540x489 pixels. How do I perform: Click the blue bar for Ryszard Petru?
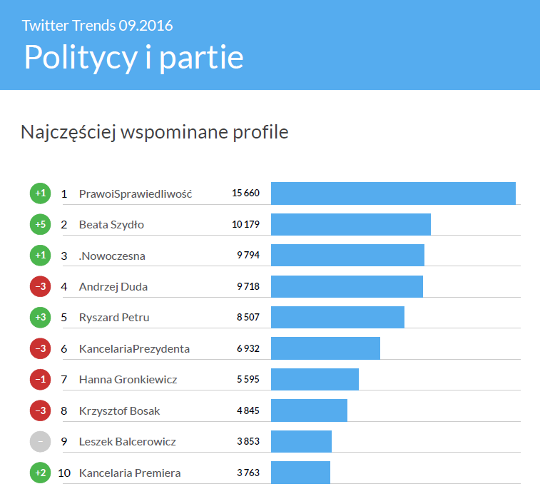coord(337,318)
